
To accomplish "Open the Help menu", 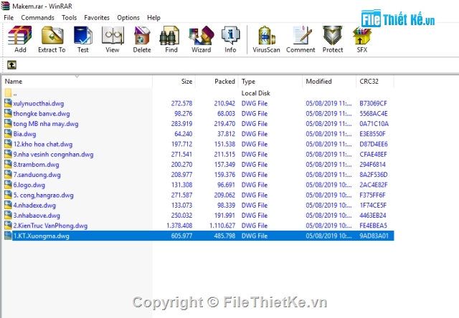I will tap(153, 17).
